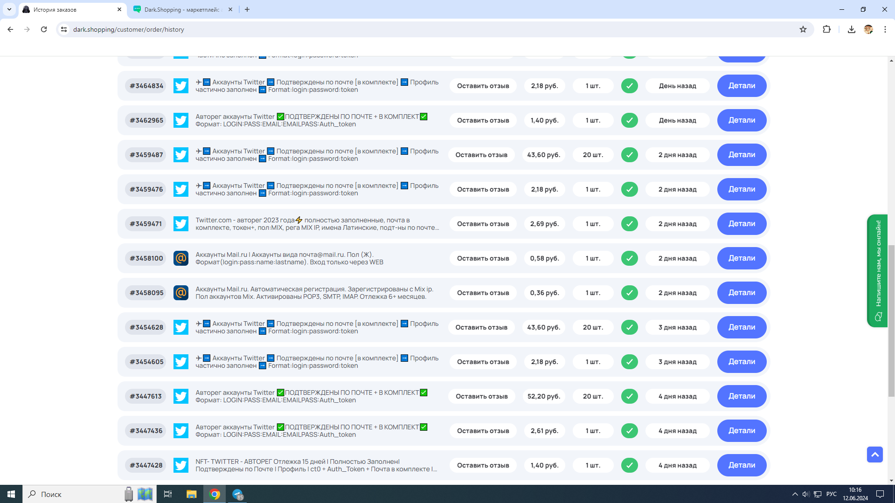This screenshot has width=895, height=503.
Task: Open details for order #3447428
Action: pyautogui.click(x=742, y=465)
